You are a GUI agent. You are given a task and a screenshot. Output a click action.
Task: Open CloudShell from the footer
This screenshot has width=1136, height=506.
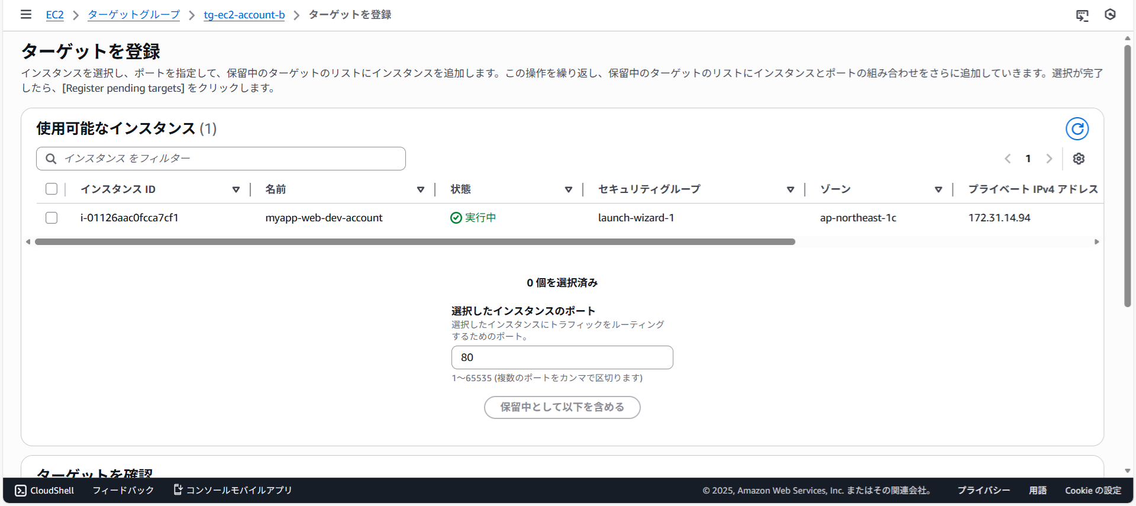click(45, 490)
